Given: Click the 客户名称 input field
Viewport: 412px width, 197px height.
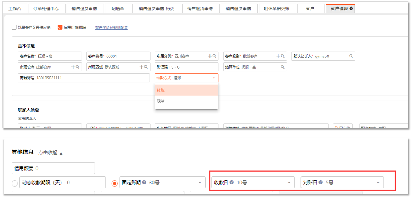Looking at the screenshot, I should point(50,56).
